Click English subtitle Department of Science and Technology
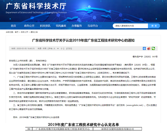The height and width of the screenshot is (135, 167). point(36,12)
